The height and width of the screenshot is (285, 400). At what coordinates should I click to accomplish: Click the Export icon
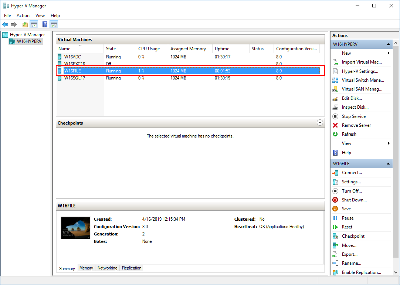click(x=335, y=254)
